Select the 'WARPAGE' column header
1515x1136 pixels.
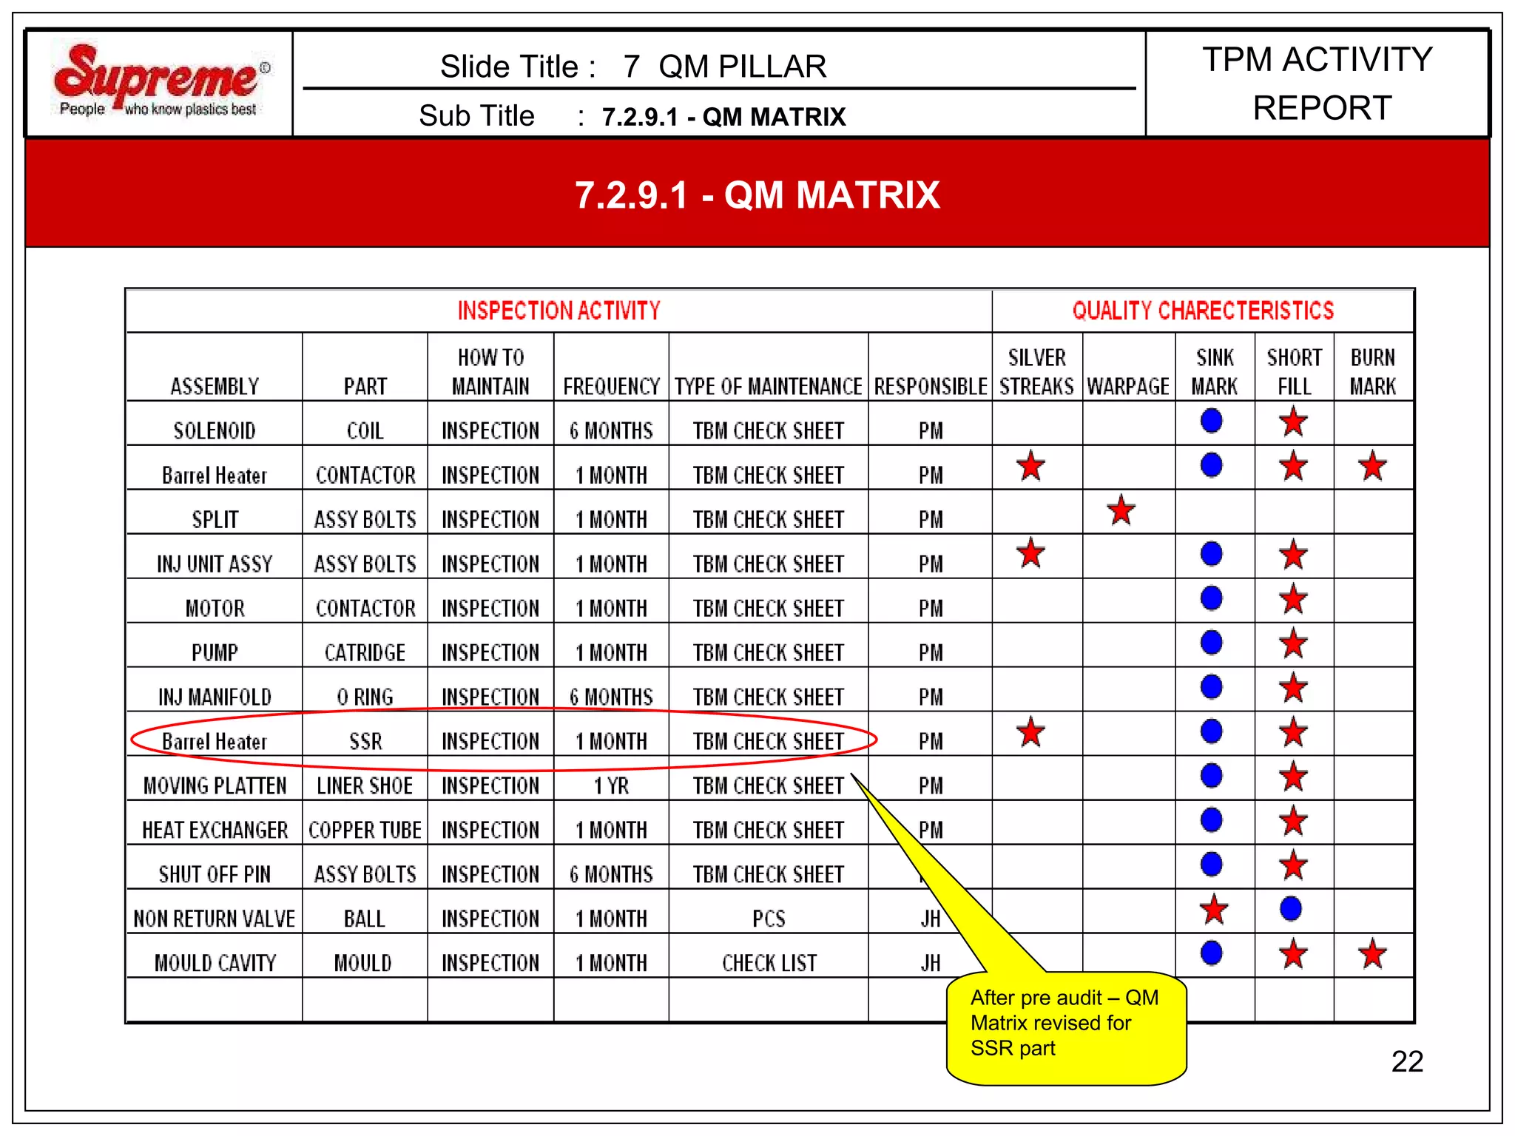tap(1128, 386)
